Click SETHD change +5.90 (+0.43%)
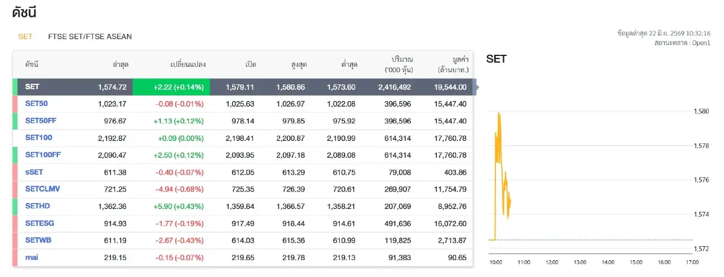Image resolution: width=724 pixels, height=277 pixels. [x=179, y=206]
